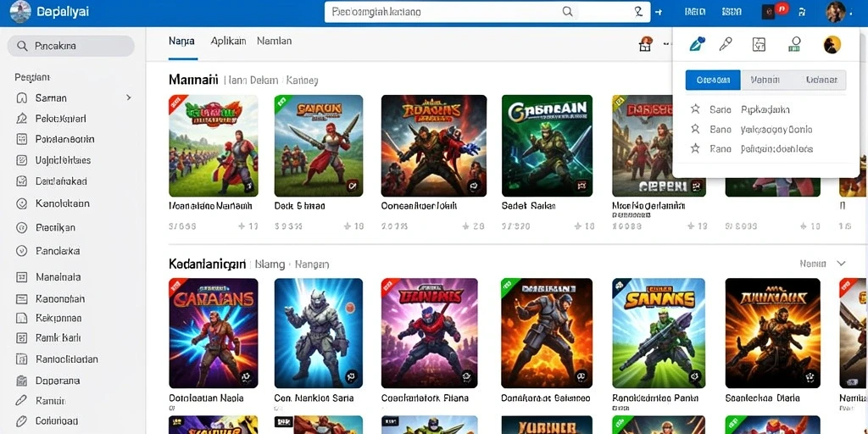Expand the Saman chevron in the sidebar
Screen dimensions: 868x434
(129, 97)
